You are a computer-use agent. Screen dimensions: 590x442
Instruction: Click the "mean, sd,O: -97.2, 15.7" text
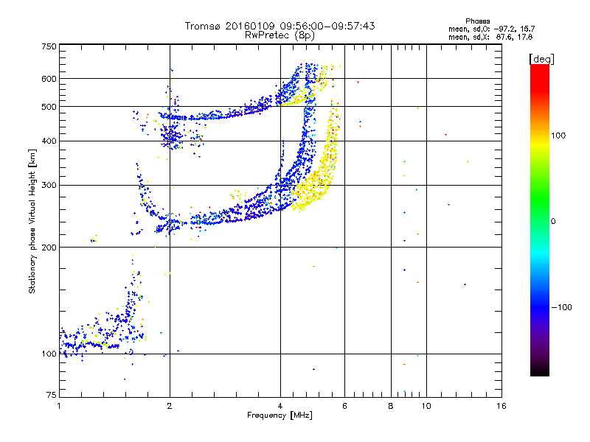[491, 29]
